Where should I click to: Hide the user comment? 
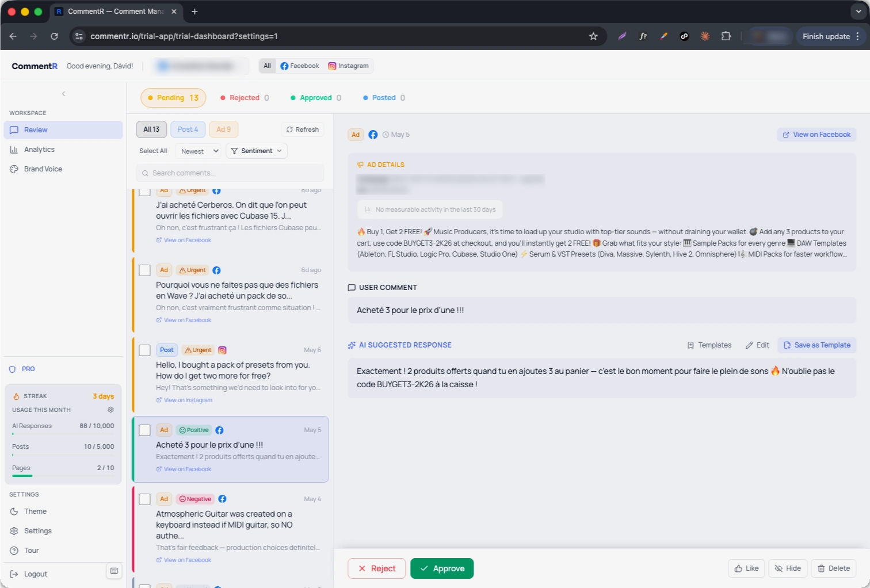click(x=788, y=568)
